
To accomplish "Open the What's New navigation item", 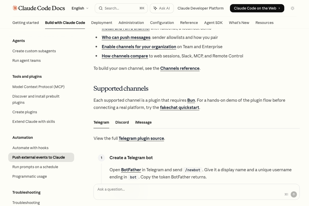I will click(239, 23).
